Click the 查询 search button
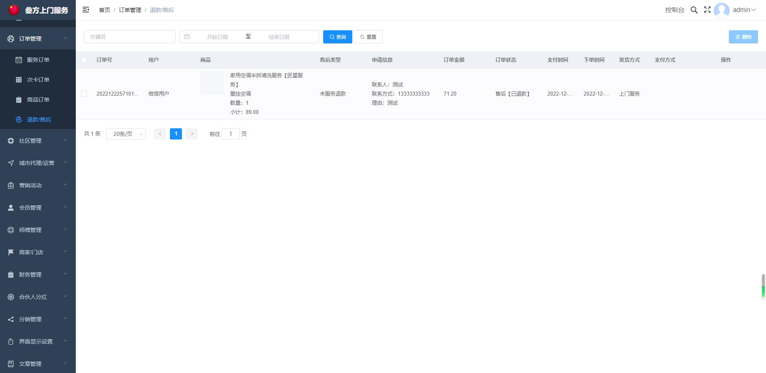Screen dimensions: 766x373 click(338, 37)
